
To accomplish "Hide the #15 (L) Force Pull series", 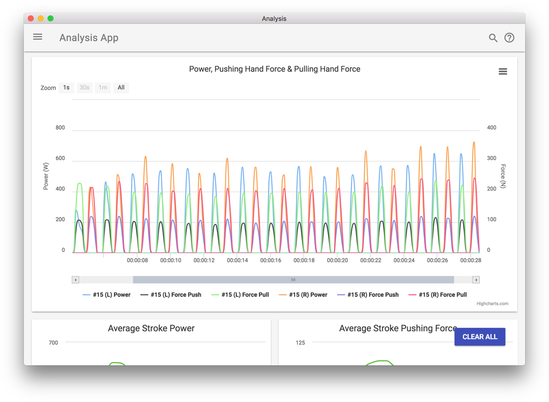I will coord(240,295).
